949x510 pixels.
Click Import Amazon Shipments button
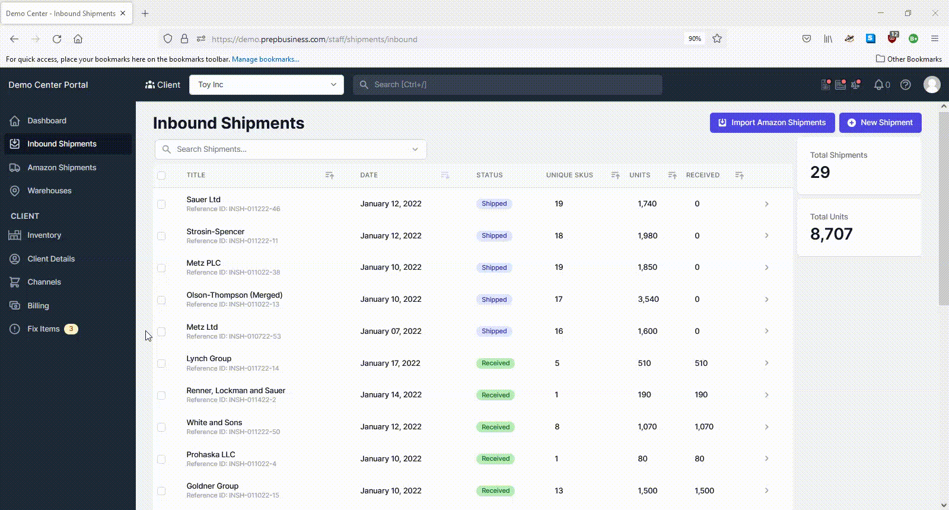coord(772,123)
